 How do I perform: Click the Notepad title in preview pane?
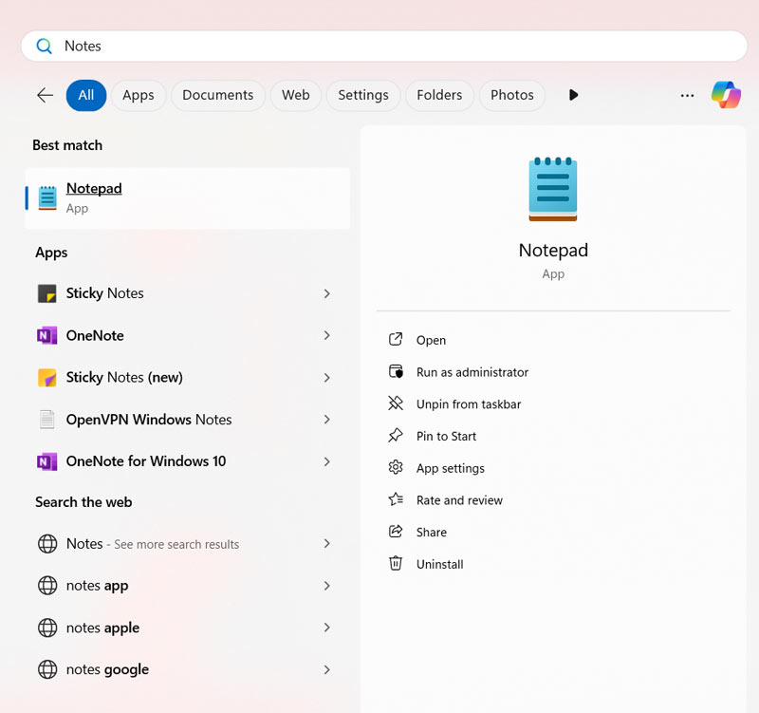(x=553, y=251)
